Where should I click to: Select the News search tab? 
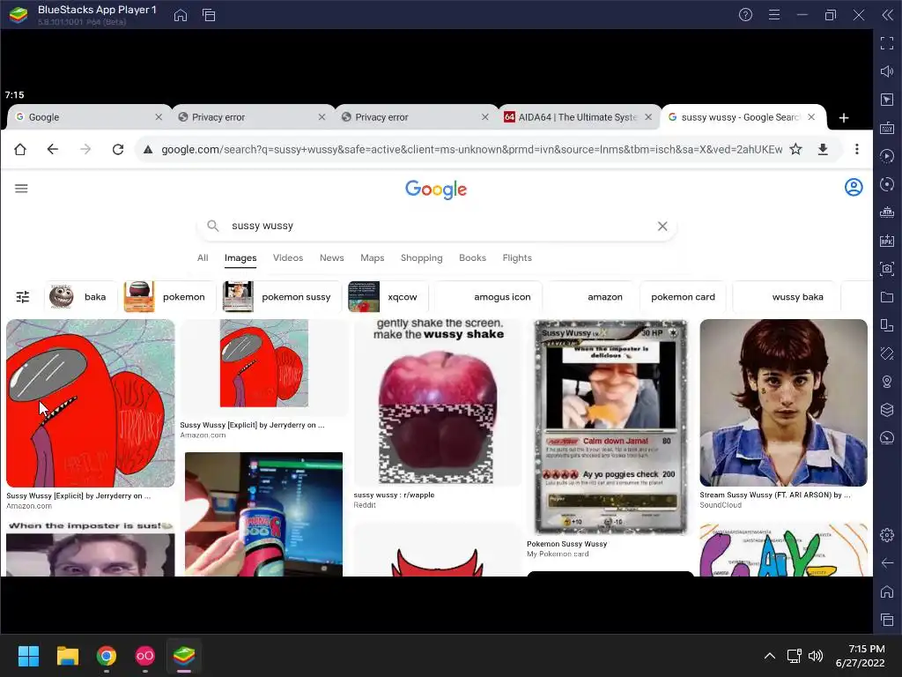click(x=332, y=258)
